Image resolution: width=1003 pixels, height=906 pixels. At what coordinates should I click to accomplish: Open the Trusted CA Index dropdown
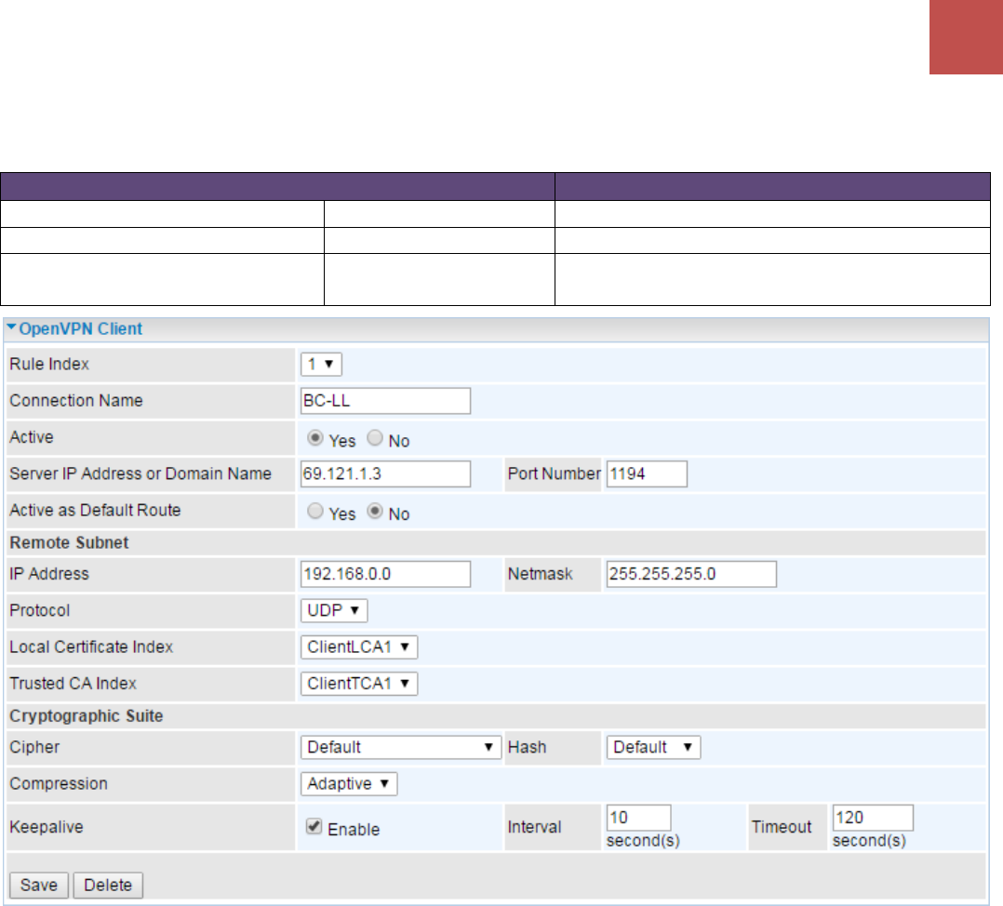(359, 684)
